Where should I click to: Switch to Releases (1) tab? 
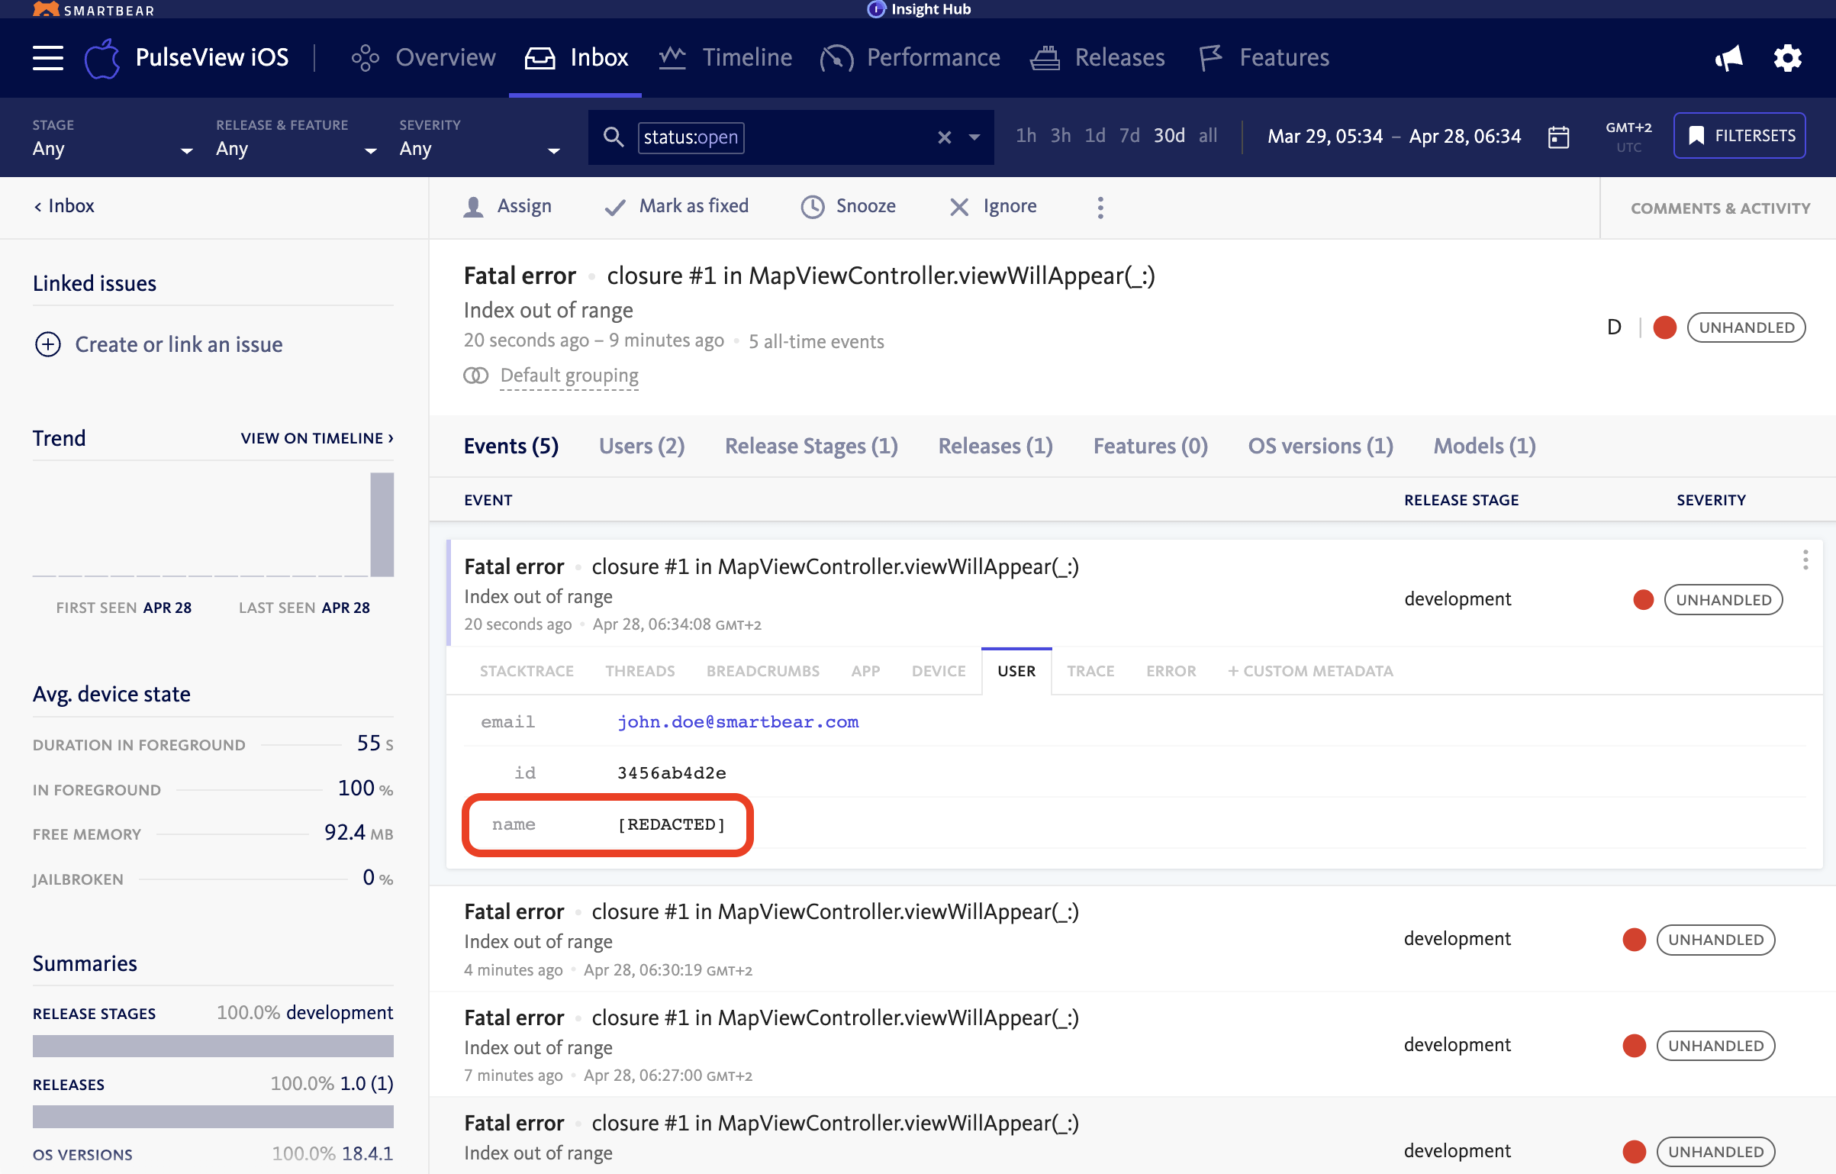pos(996,446)
